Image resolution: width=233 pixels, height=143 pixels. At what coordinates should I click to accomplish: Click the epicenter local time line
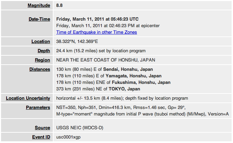click(x=108, y=26)
